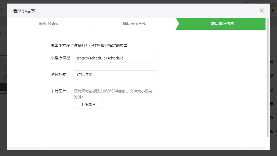Focus the 卡片标题 text box
The image size is (277, 156).
coord(115,75)
